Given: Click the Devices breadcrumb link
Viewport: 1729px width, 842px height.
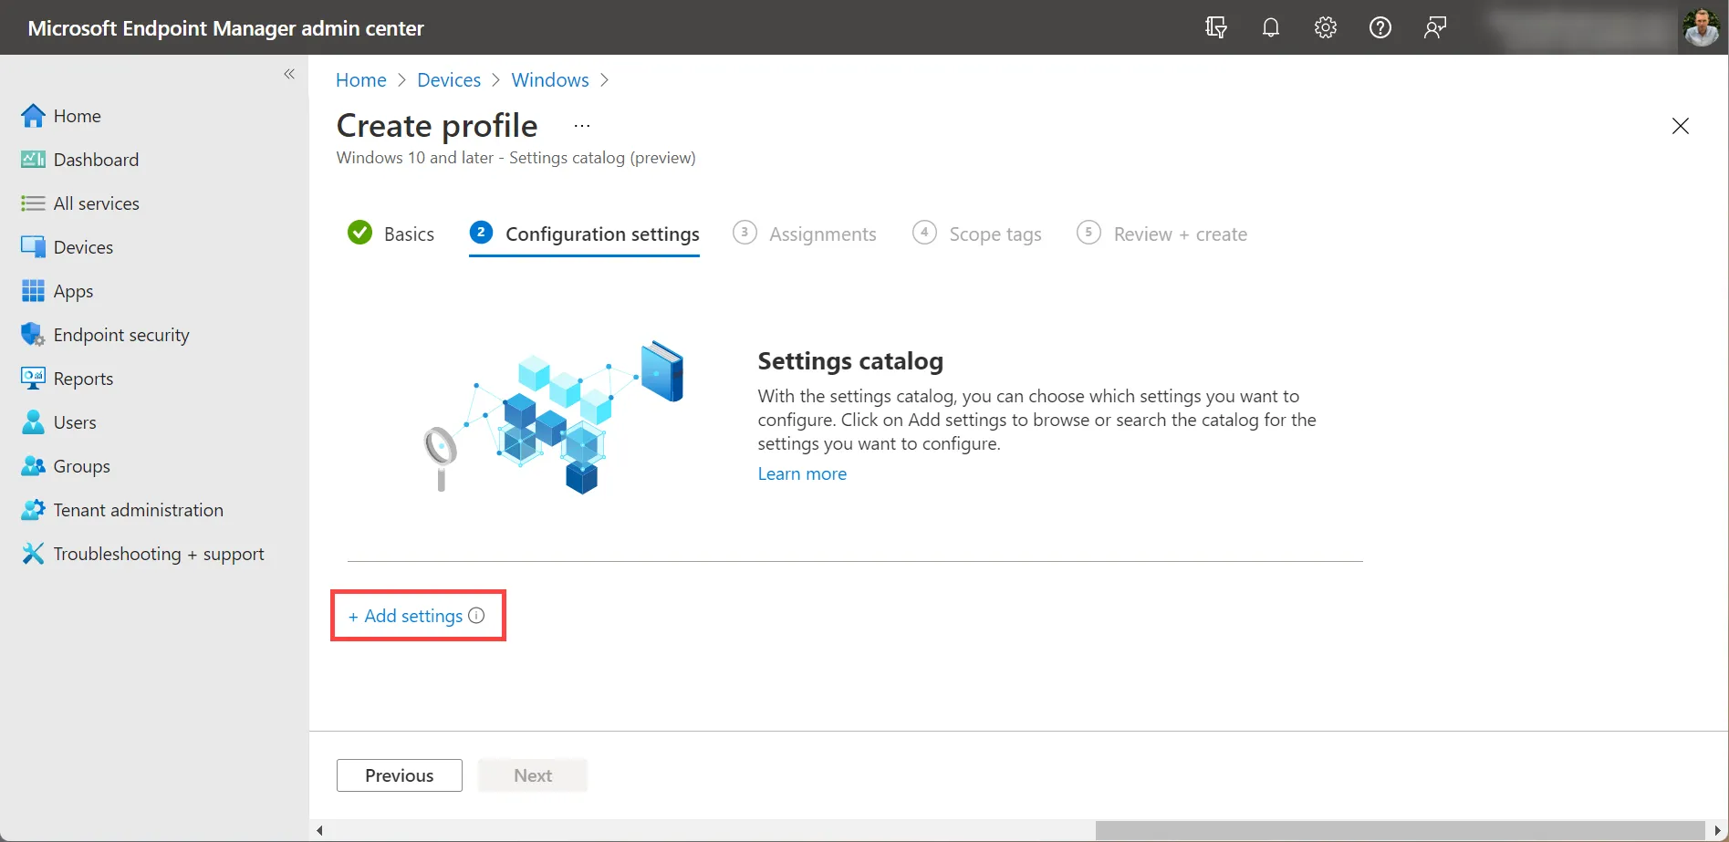Looking at the screenshot, I should click(449, 80).
